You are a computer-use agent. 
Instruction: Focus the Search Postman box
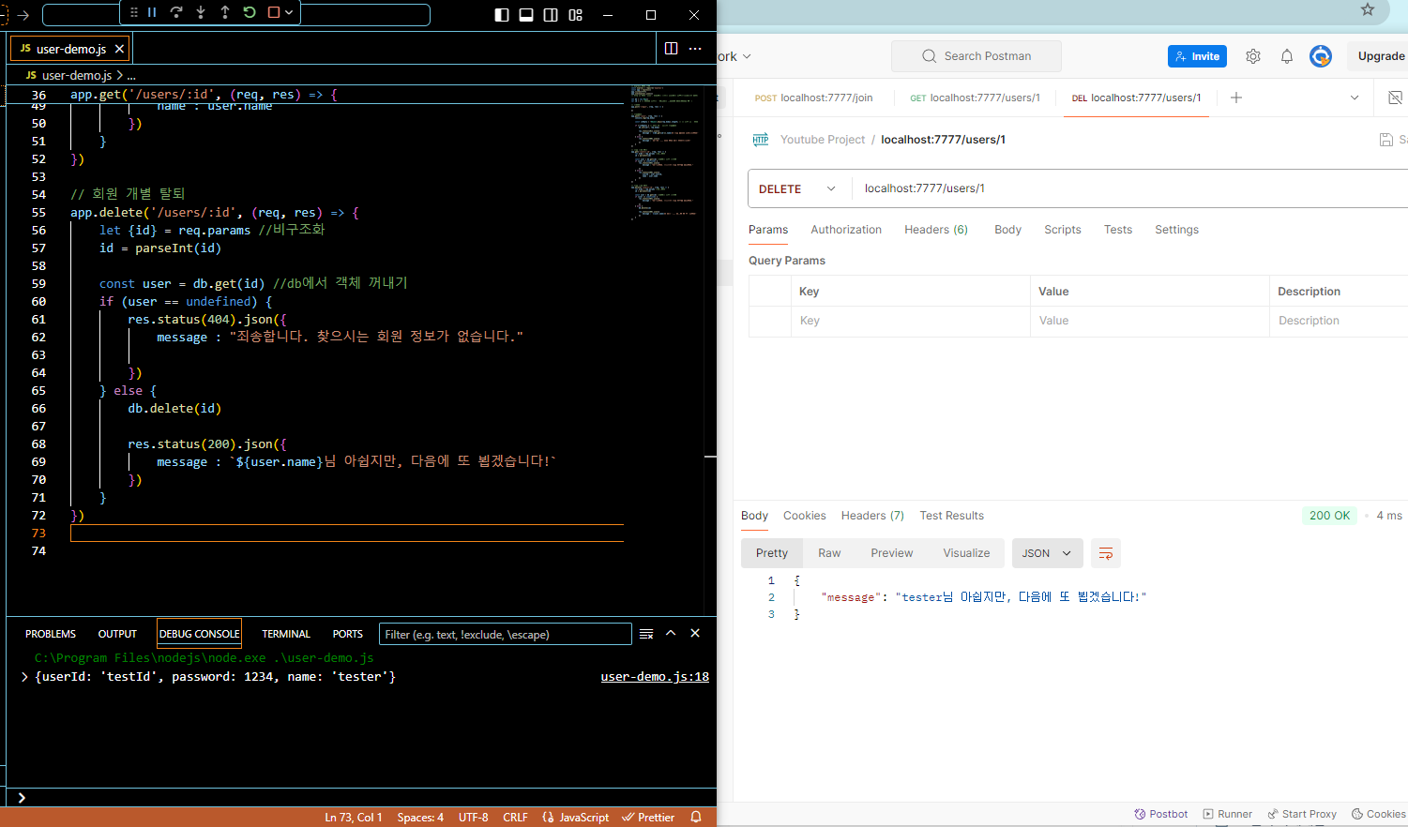coord(977,56)
